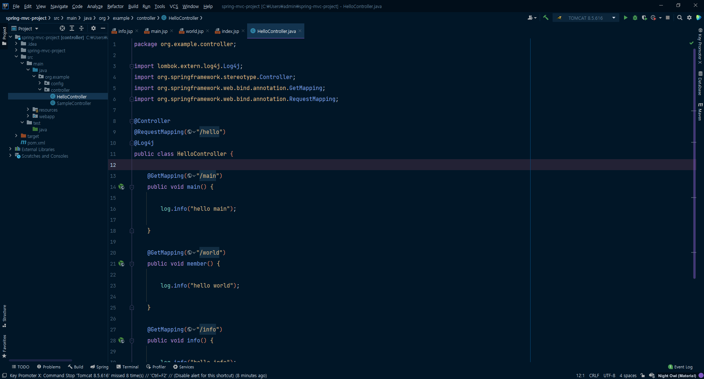Image resolution: width=704 pixels, height=379 pixels.
Task: Expand the config package
Action: point(40,83)
